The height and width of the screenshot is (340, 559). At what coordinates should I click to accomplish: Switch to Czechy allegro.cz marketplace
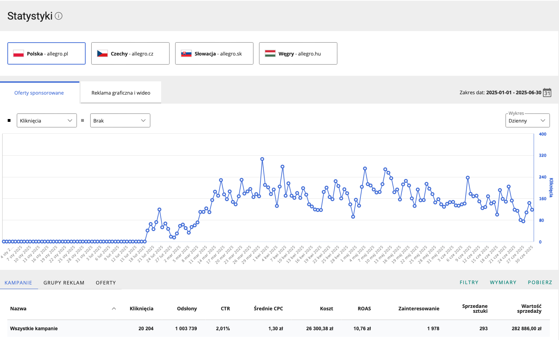[x=130, y=54]
